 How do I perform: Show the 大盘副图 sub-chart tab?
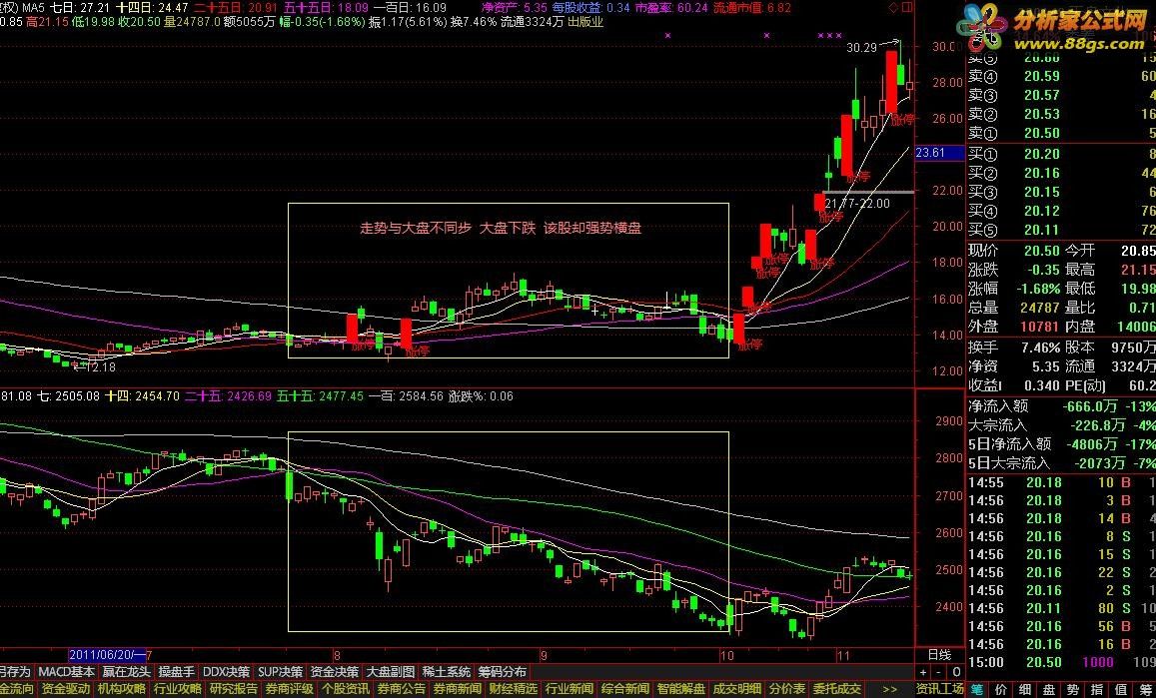(x=391, y=672)
